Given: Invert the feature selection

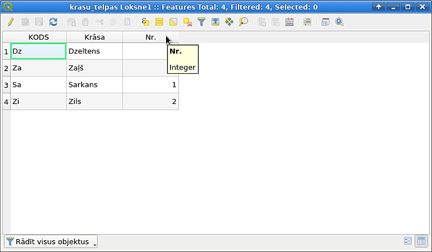Looking at the screenshot, I should point(173,22).
